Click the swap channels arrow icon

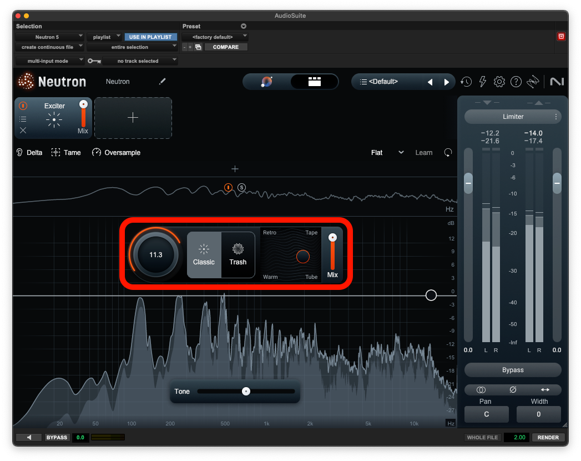pos(545,390)
